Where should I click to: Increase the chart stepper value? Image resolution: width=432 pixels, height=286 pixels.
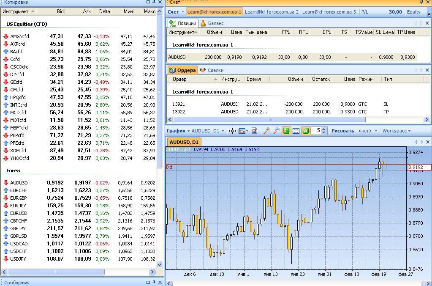324,129
